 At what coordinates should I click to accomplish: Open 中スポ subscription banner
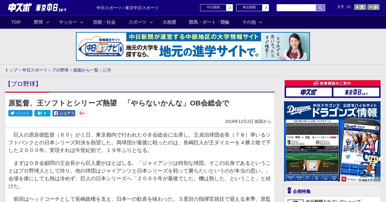[308, 92]
